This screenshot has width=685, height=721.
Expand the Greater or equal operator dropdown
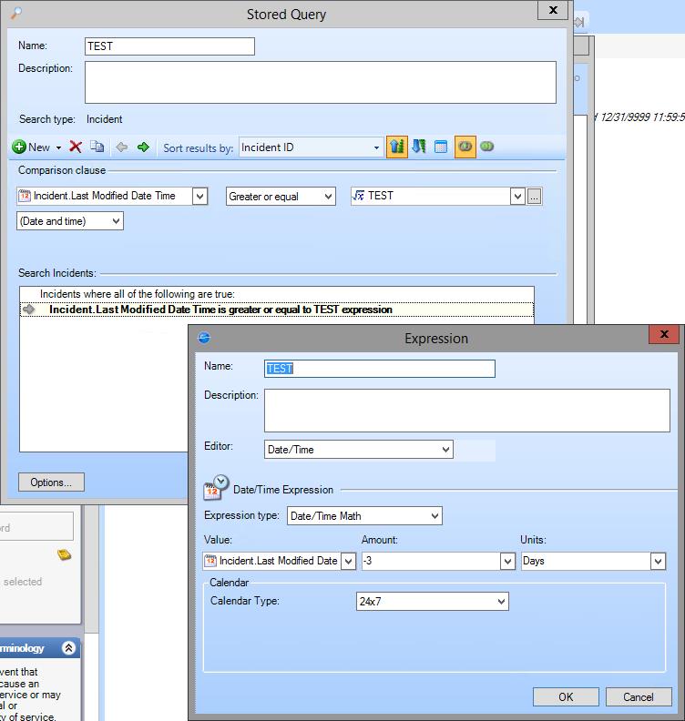(x=328, y=197)
